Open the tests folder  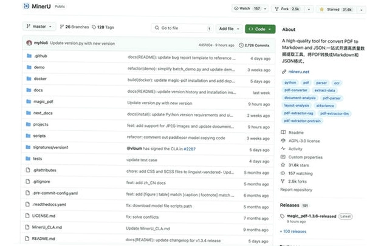(37, 159)
